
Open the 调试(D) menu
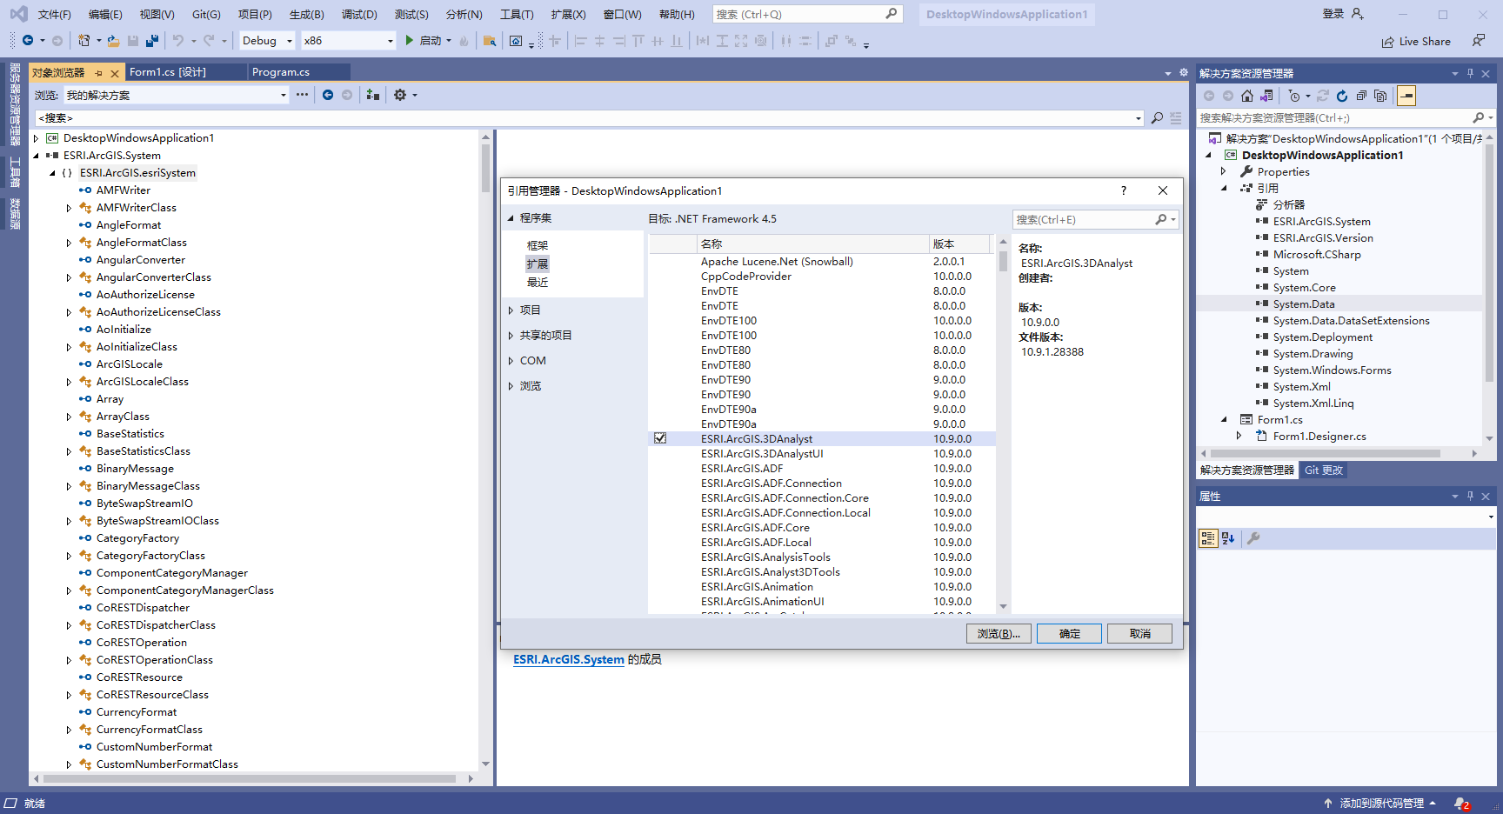click(x=359, y=14)
